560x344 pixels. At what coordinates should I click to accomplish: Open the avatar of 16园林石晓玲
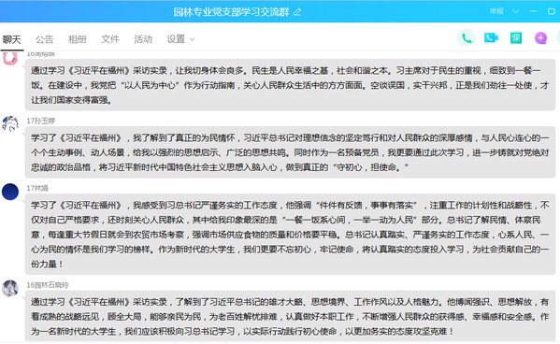point(10,288)
